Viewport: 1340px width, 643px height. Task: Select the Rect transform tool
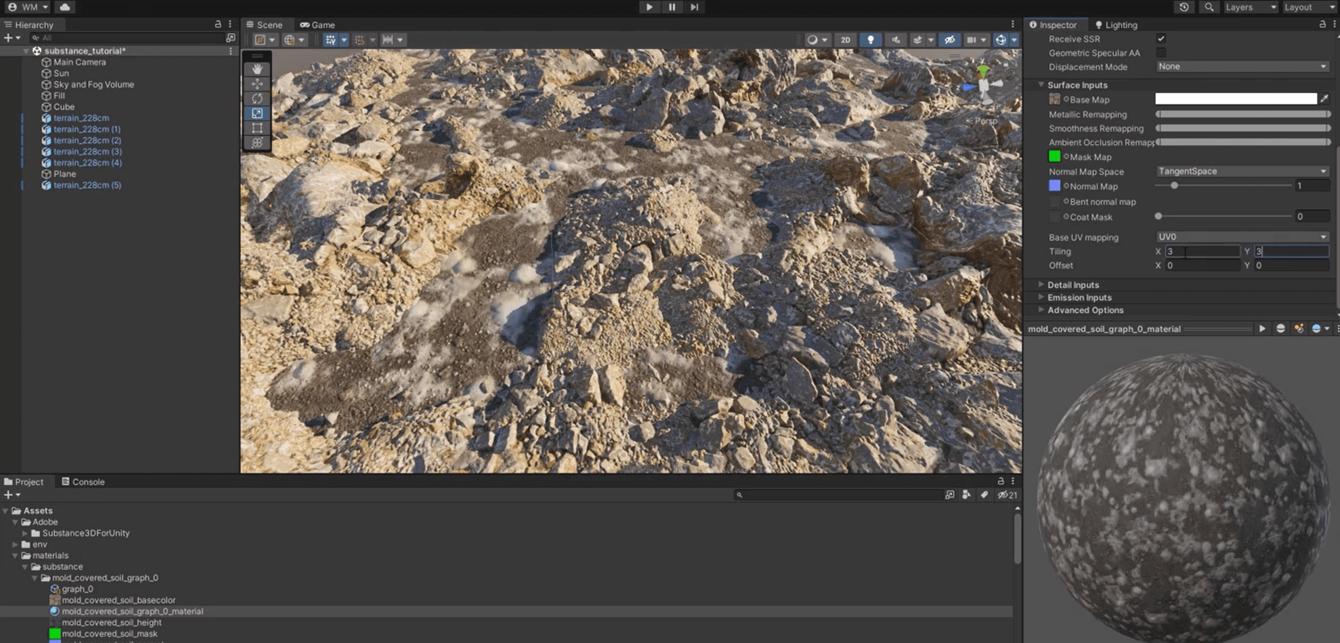click(x=257, y=128)
